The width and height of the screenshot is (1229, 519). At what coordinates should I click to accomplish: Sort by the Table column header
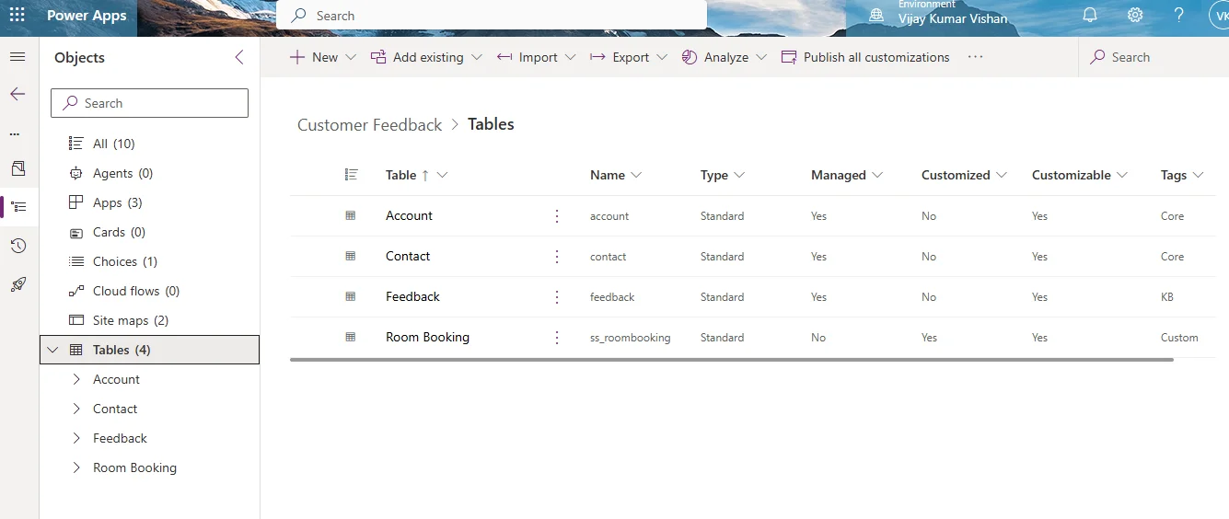(416, 175)
